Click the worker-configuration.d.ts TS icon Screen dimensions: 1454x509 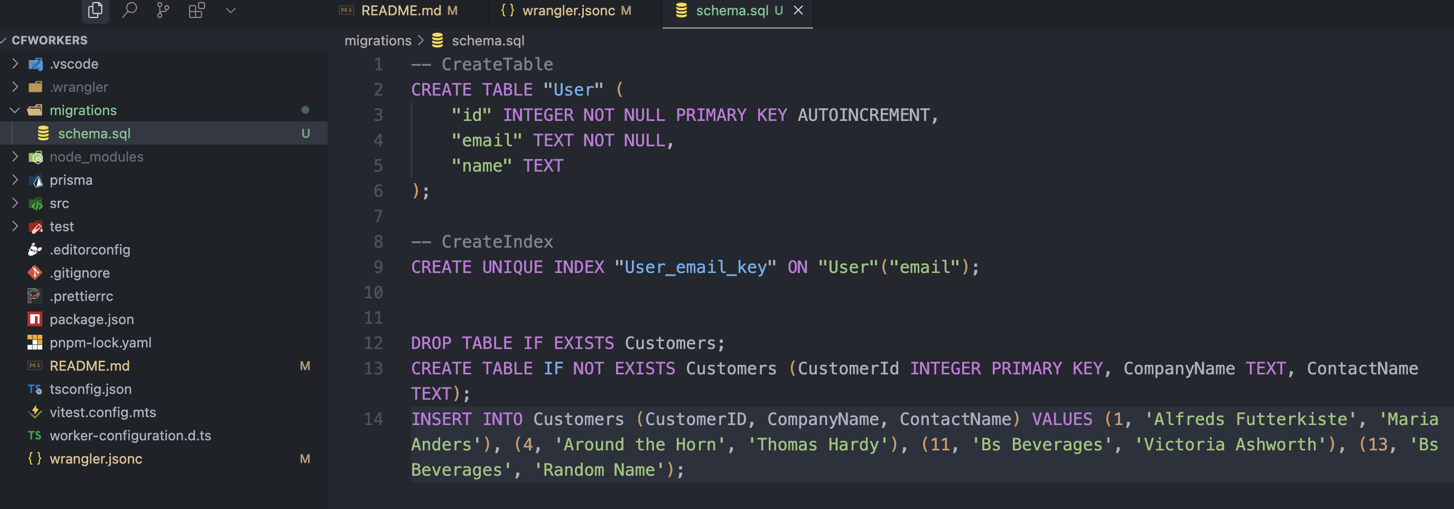tap(35, 436)
